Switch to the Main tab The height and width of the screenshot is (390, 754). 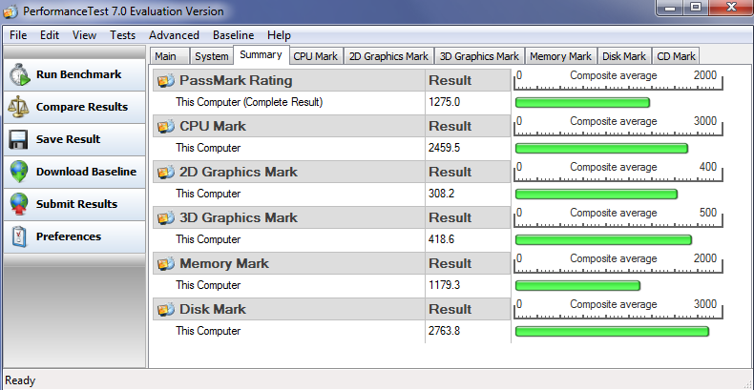click(169, 56)
